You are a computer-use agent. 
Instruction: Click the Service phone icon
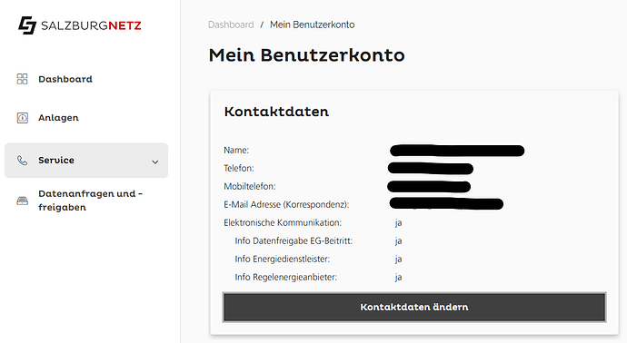coord(23,161)
